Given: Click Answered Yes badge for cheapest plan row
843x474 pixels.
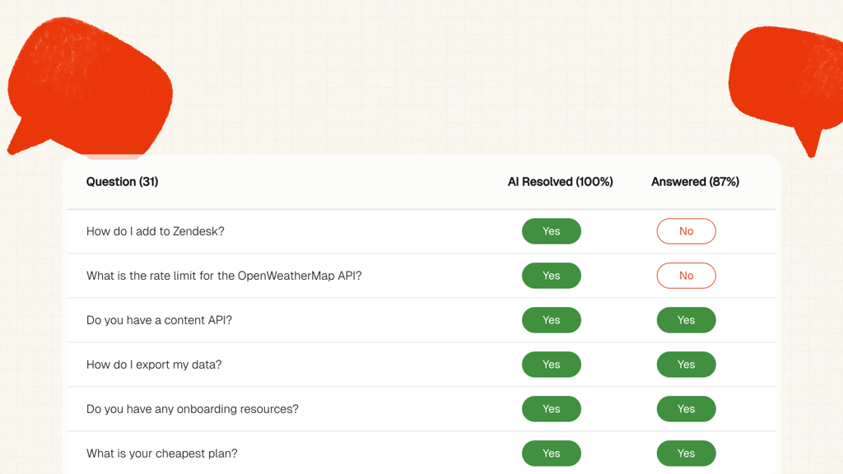Looking at the screenshot, I should (686, 453).
